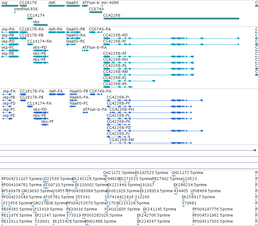Click the CG6749-RA transcript label
This screenshot has height=226, width=258.
pos(100,29)
